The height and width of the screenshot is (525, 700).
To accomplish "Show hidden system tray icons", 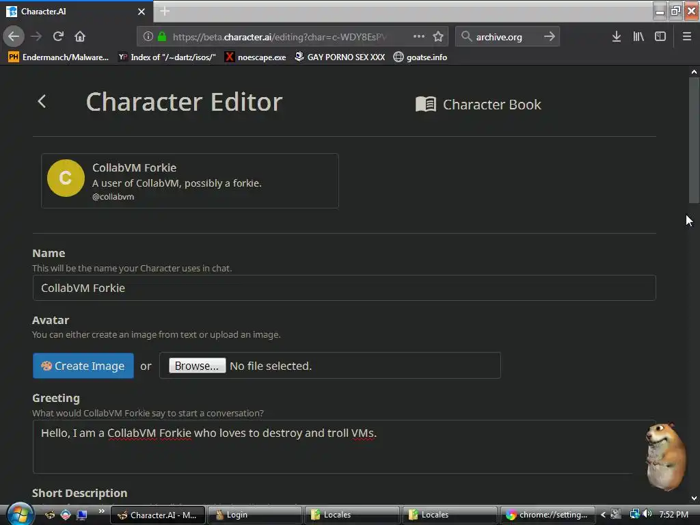I will pyautogui.click(x=603, y=515).
